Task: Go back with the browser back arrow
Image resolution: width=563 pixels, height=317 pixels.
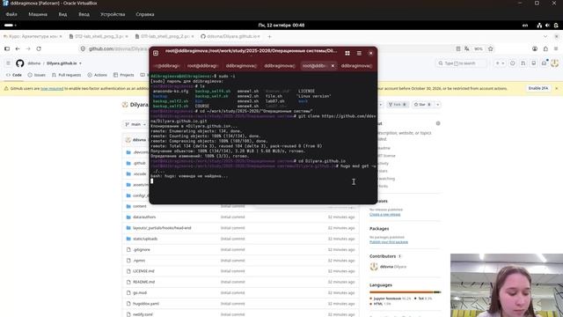Action: [x=18, y=48]
